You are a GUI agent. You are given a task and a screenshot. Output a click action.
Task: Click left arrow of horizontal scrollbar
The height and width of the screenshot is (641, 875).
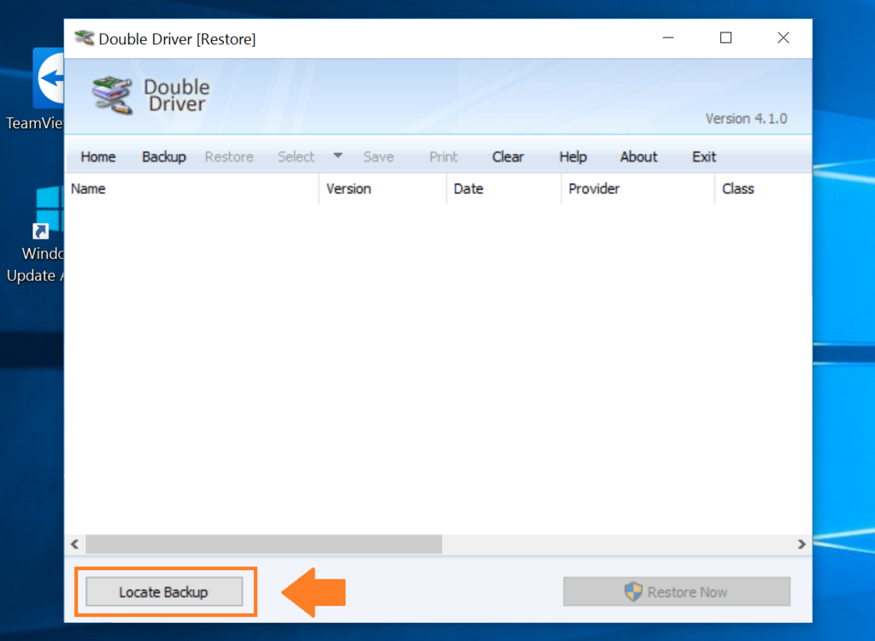pyautogui.click(x=75, y=544)
